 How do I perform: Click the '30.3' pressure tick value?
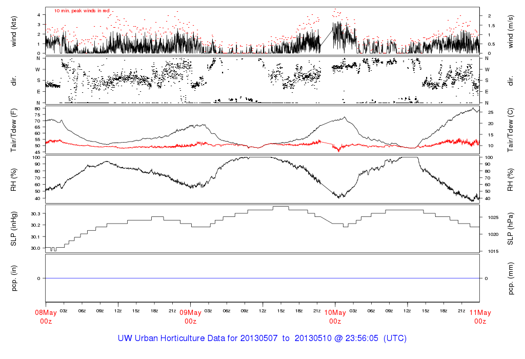tap(35, 214)
